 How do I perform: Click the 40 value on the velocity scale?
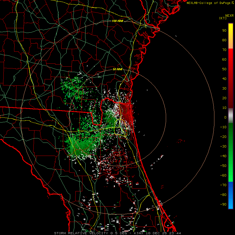(x=224, y=79)
